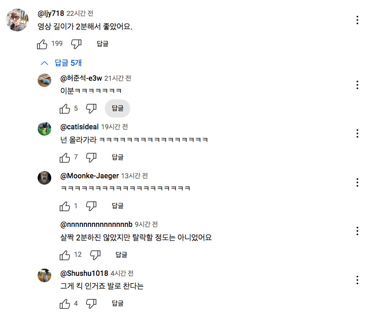This screenshot has width=376, height=314.
Task: Open more options for @nnnnnnnnnnnnnnnb's reply
Action: (357, 231)
